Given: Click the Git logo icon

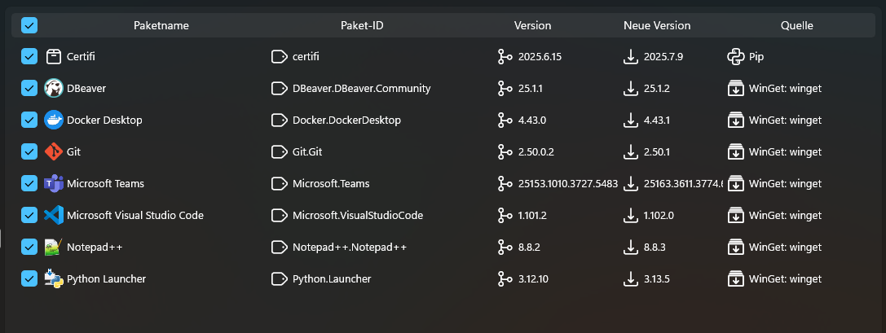Looking at the screenshot, I should coord(54,152).
